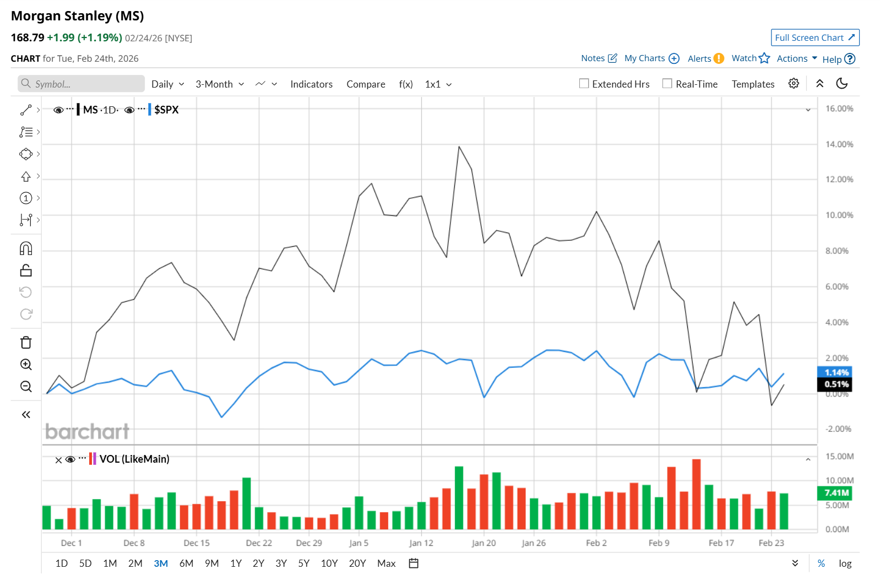Select the 1M time range
Screen dimensions: 880x580
pyautogui.click(x=110, y=563)
